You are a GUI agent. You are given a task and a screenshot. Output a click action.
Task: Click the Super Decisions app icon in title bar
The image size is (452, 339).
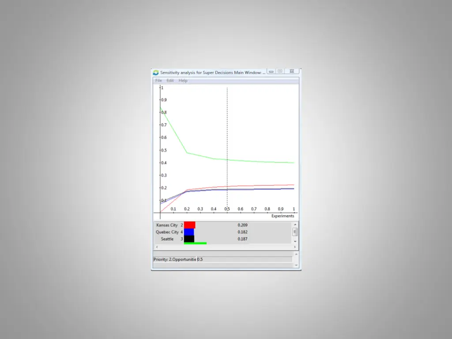[x=156, y=72]
